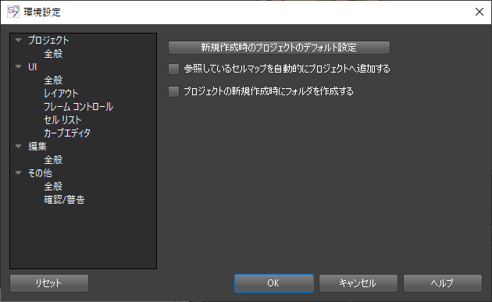Click the UI category label
Viewport: 492px width, 302px height.
coord(32,67)
